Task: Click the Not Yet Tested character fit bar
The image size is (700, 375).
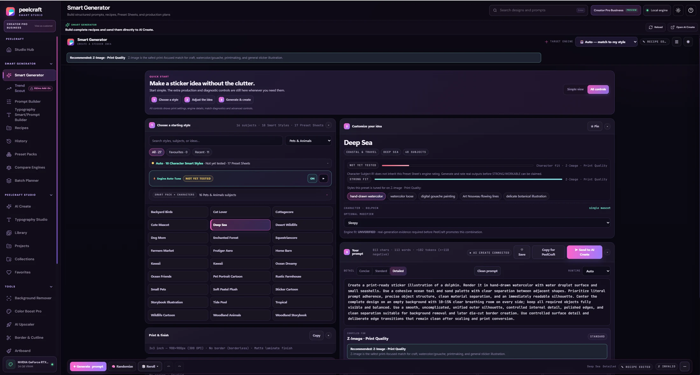Action: pyautogui.click(x=457, y=166)
